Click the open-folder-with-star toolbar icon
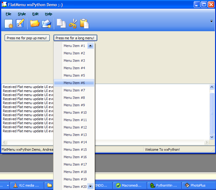This screenshot has width=216, height=190. (x=46, y=23)
